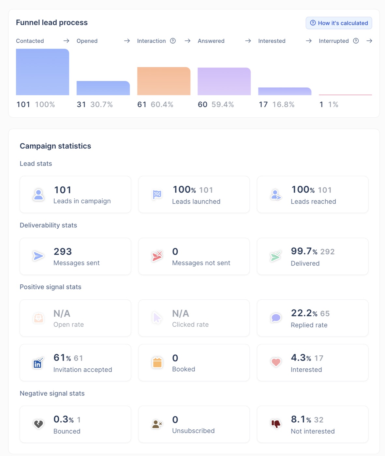Click the "Funnel lead process" heading
This screenshot has height=456, width=385.
click(x=52, y=22)
